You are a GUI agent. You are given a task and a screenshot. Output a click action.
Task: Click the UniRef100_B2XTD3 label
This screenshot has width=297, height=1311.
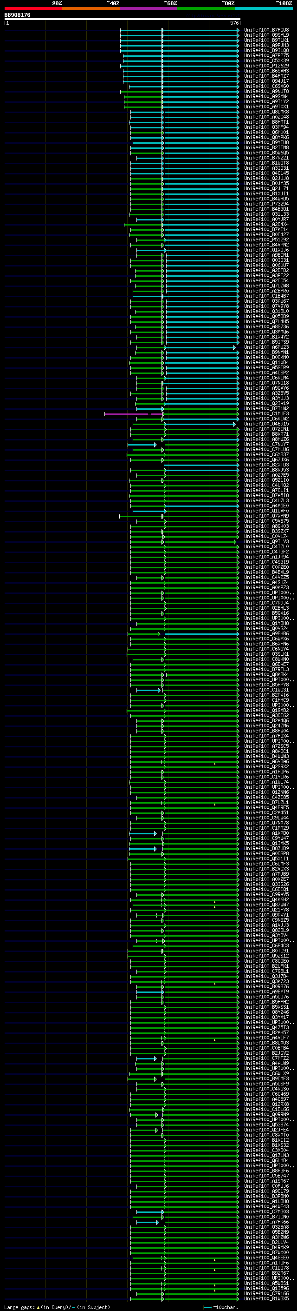[266, 465]
